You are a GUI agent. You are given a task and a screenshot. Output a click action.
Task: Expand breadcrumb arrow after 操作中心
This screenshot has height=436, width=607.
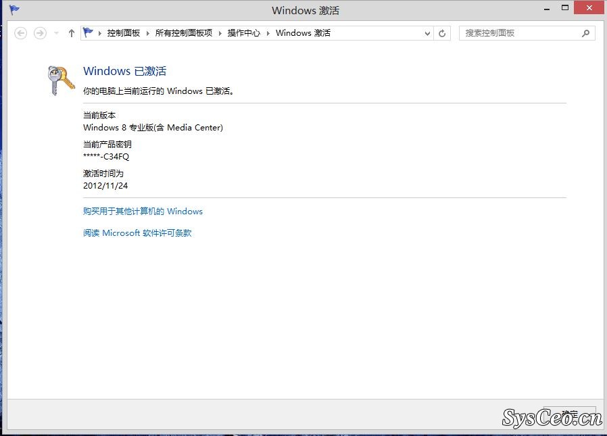point(268,33)
